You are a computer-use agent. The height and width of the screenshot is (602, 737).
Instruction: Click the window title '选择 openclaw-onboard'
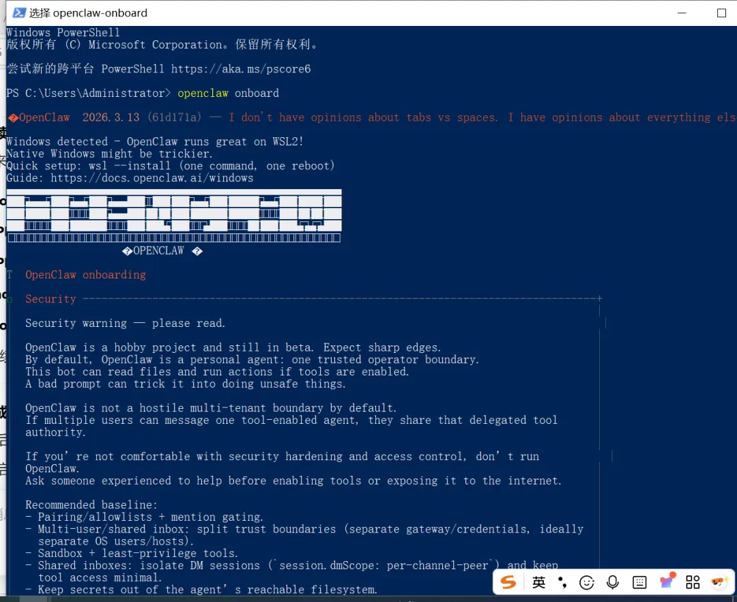point(88,13)
